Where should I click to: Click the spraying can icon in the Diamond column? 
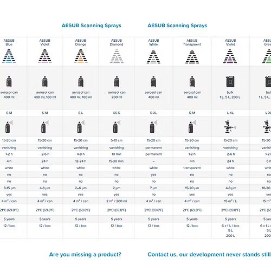coord(117,127)
